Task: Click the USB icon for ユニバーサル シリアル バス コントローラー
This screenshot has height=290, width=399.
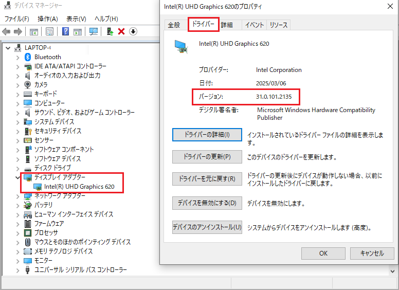Action: [27, 269]
